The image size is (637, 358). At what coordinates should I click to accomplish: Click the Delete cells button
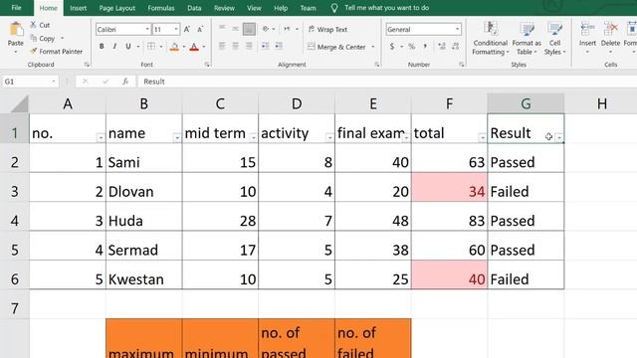(x=610, y=39)
